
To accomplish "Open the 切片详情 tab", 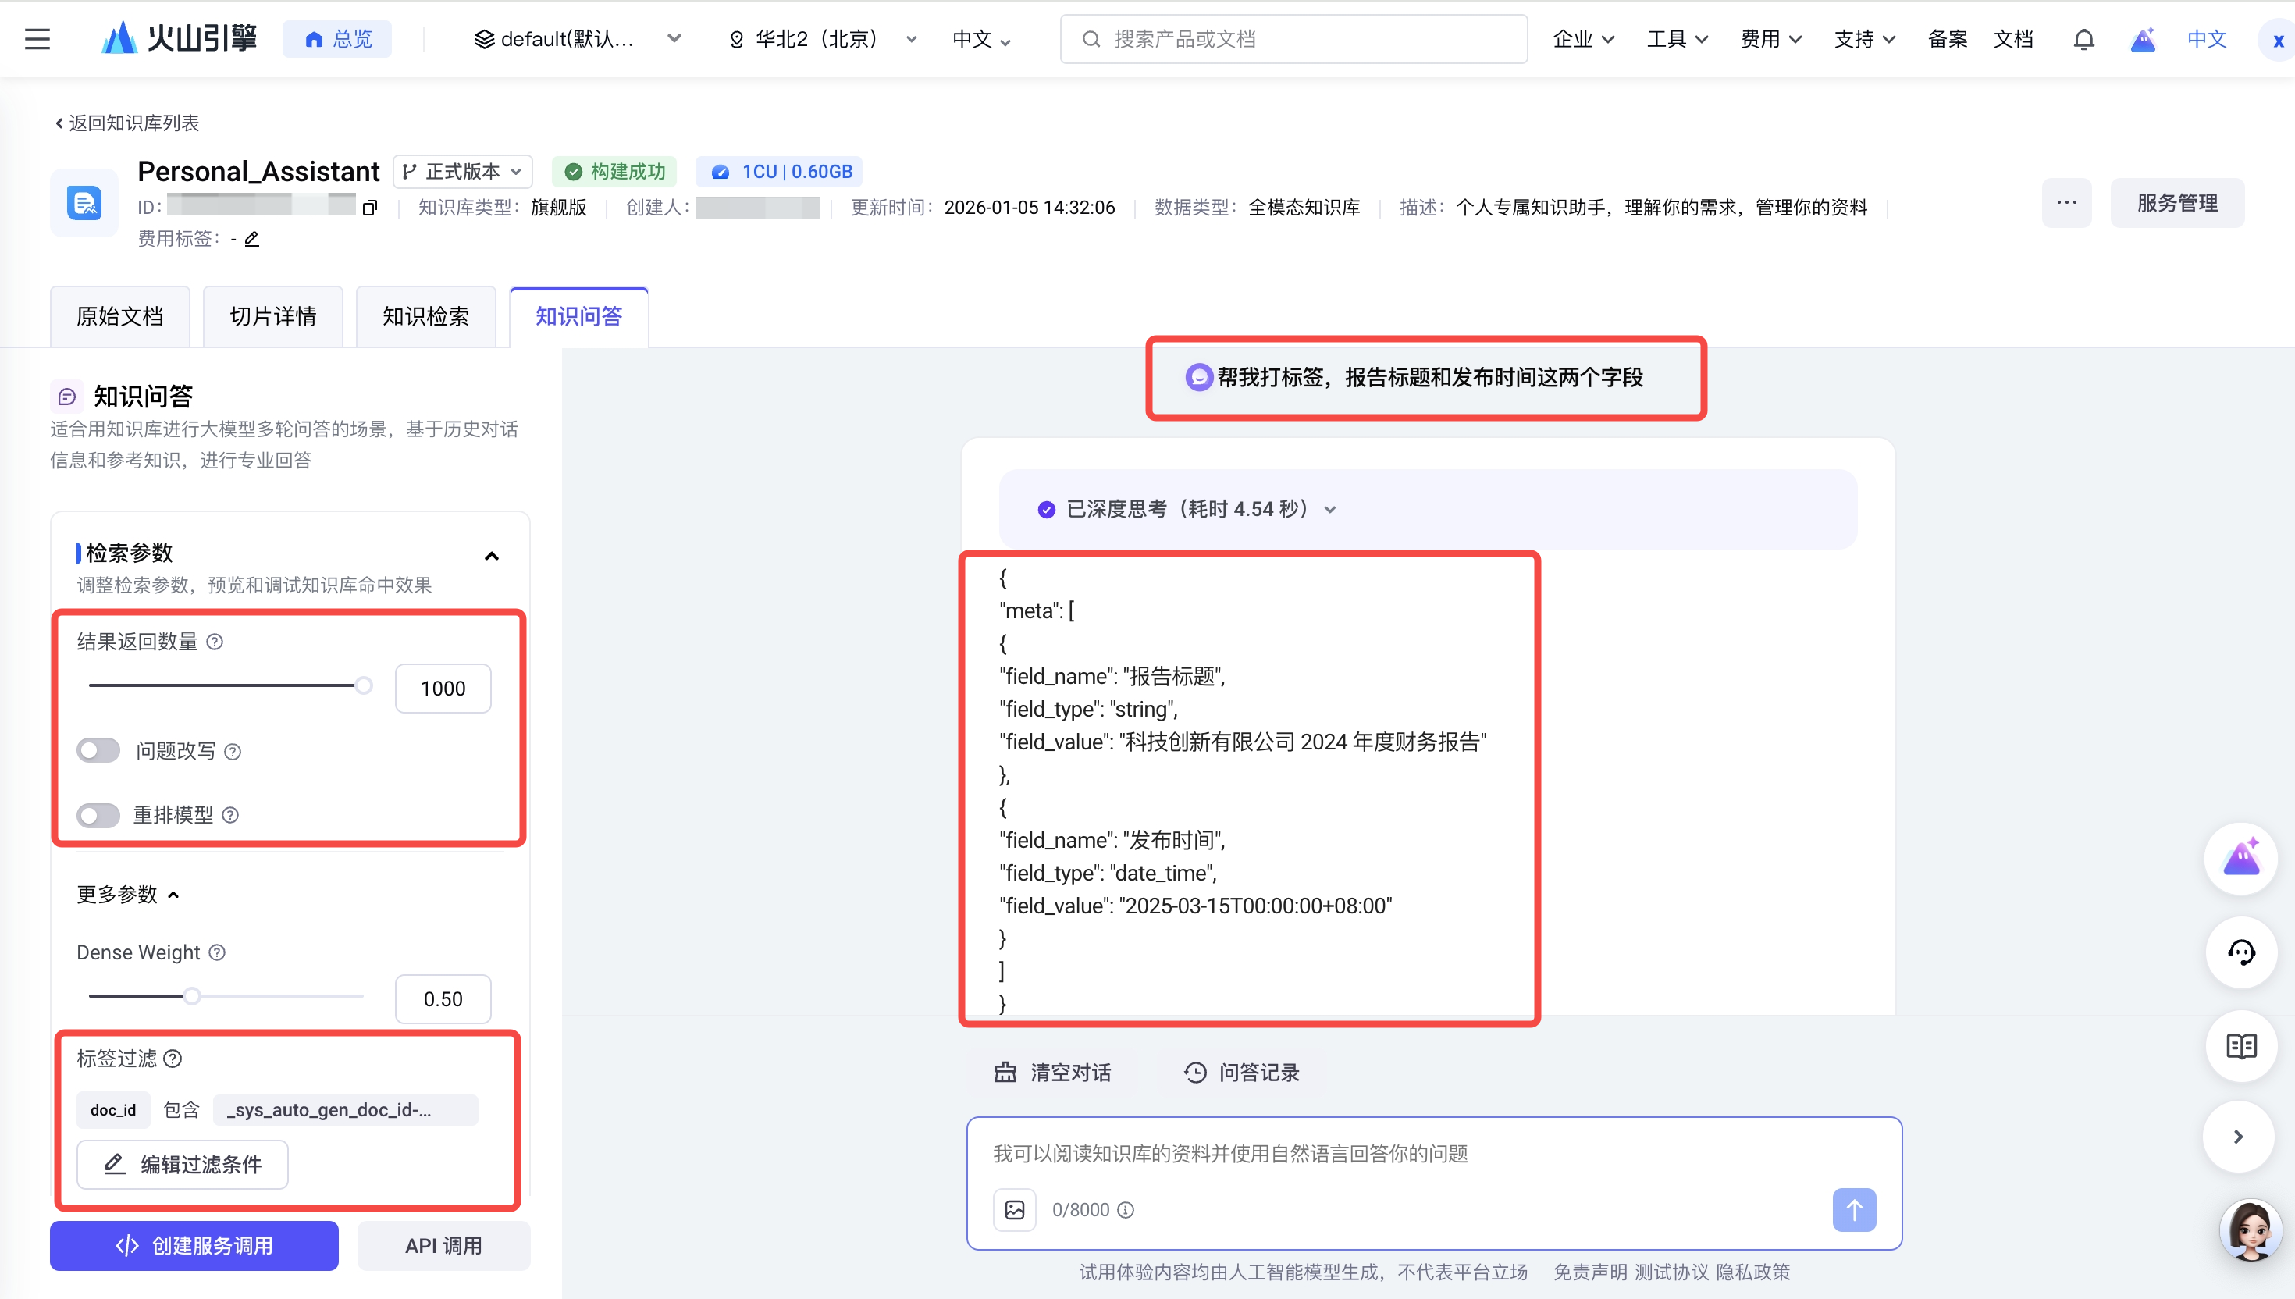I will pos(273,317).
